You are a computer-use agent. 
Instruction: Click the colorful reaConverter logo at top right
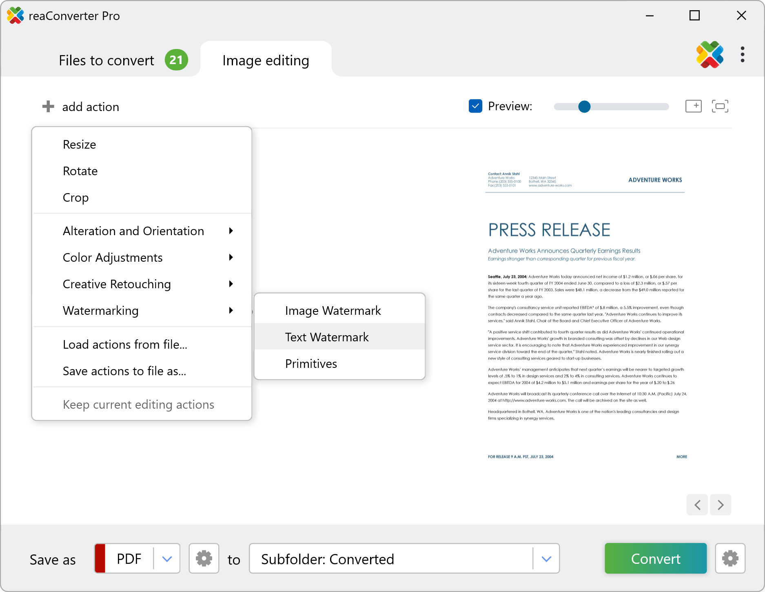710,55
